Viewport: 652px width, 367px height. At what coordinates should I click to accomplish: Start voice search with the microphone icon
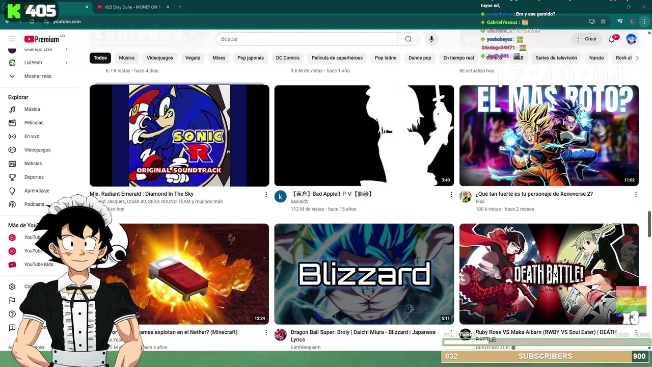(x=431, y=39)
